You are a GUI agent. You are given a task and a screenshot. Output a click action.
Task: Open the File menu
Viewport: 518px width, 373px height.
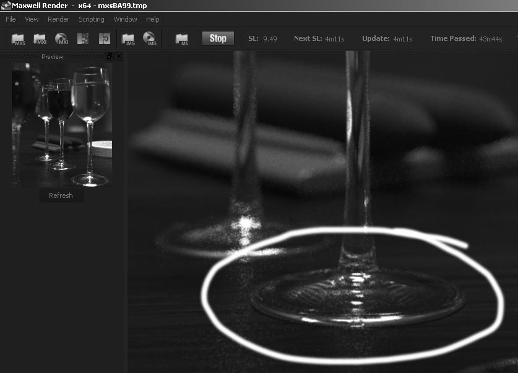click(11, 19)
